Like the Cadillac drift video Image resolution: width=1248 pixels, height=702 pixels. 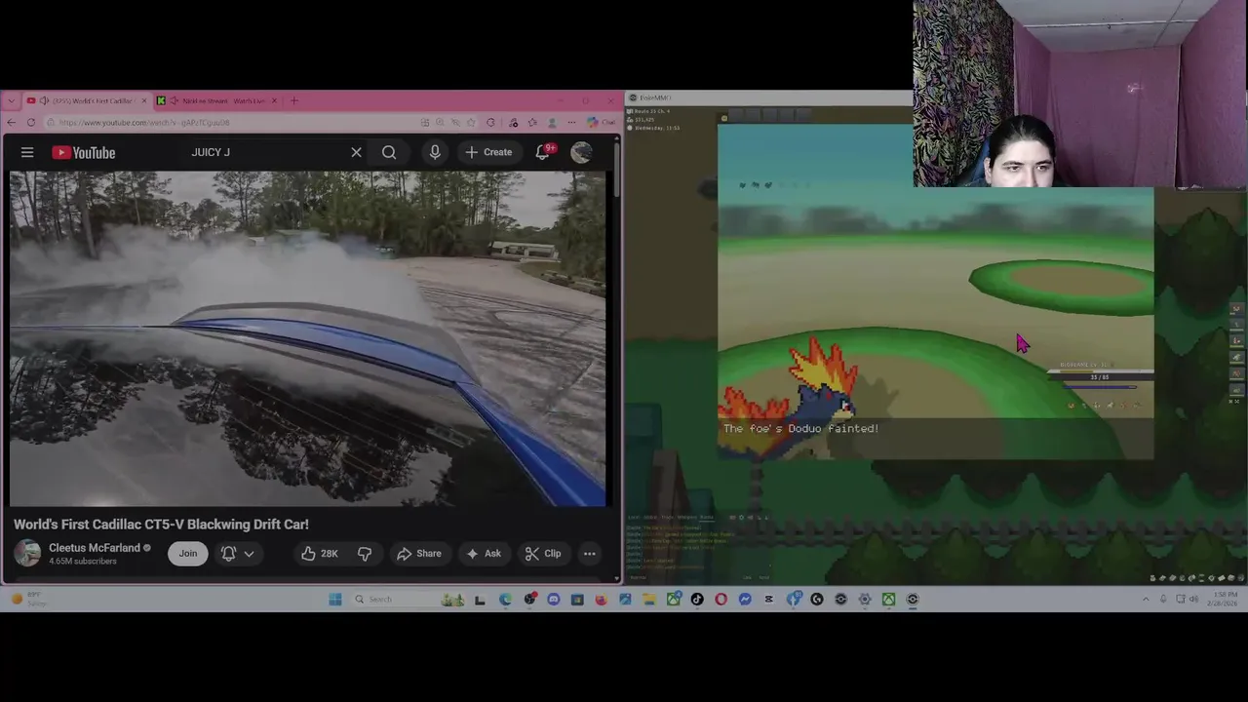coord(319,554)
